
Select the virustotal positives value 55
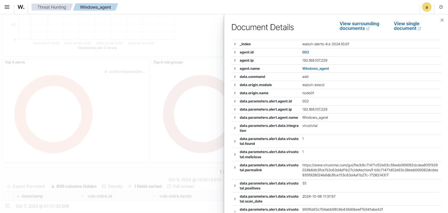tap(304, 183)
